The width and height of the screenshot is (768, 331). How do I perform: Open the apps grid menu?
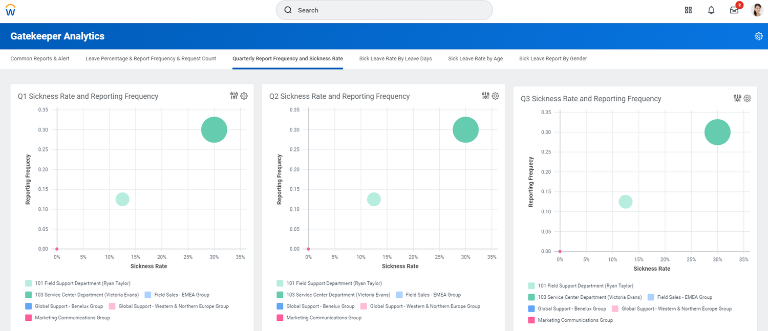pos(688,10)
